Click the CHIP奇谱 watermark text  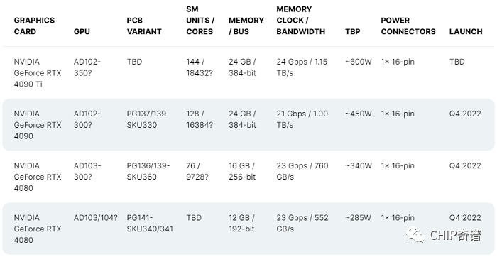(455, 236)
